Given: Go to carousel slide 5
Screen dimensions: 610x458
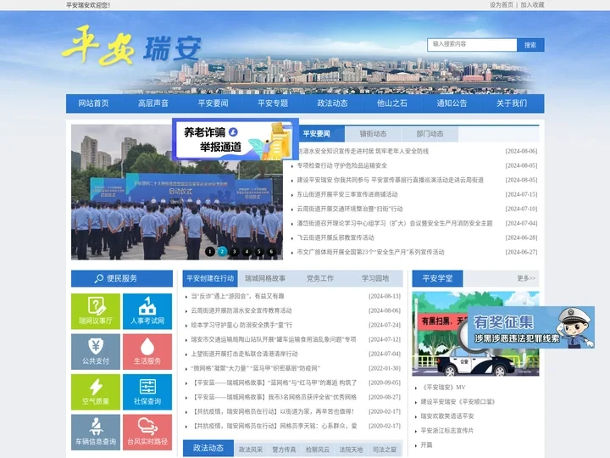Looking at the screenshot, I should point(259,252).
